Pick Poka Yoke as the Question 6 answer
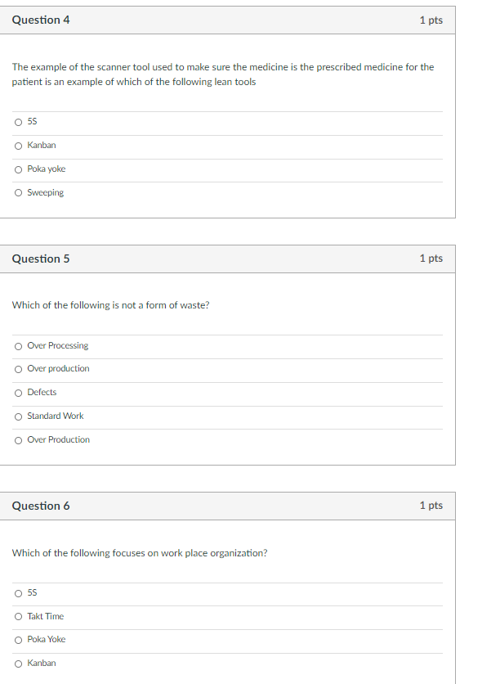This screenshot has width=500, height=684. pos(18,639)
